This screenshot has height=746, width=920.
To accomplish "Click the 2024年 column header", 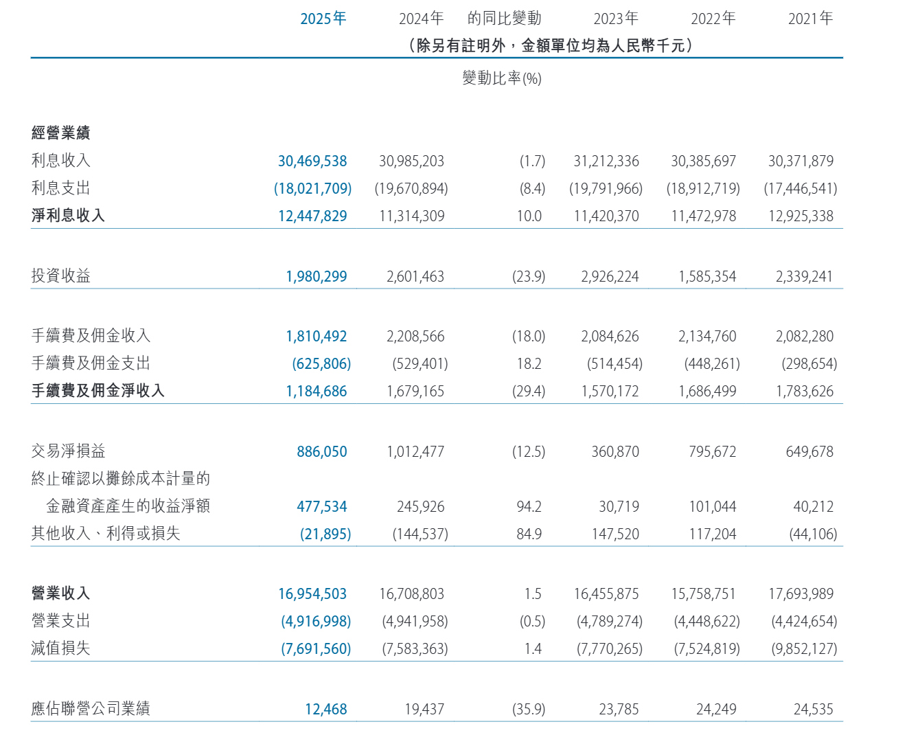I will coord(421,19).
